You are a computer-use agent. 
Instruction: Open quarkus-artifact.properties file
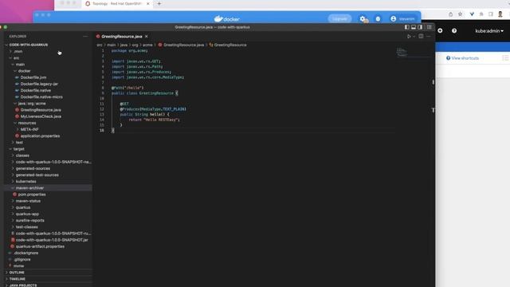coord(40,246)
